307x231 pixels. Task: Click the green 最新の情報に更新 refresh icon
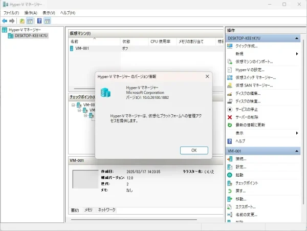click(x=230, y=125)
